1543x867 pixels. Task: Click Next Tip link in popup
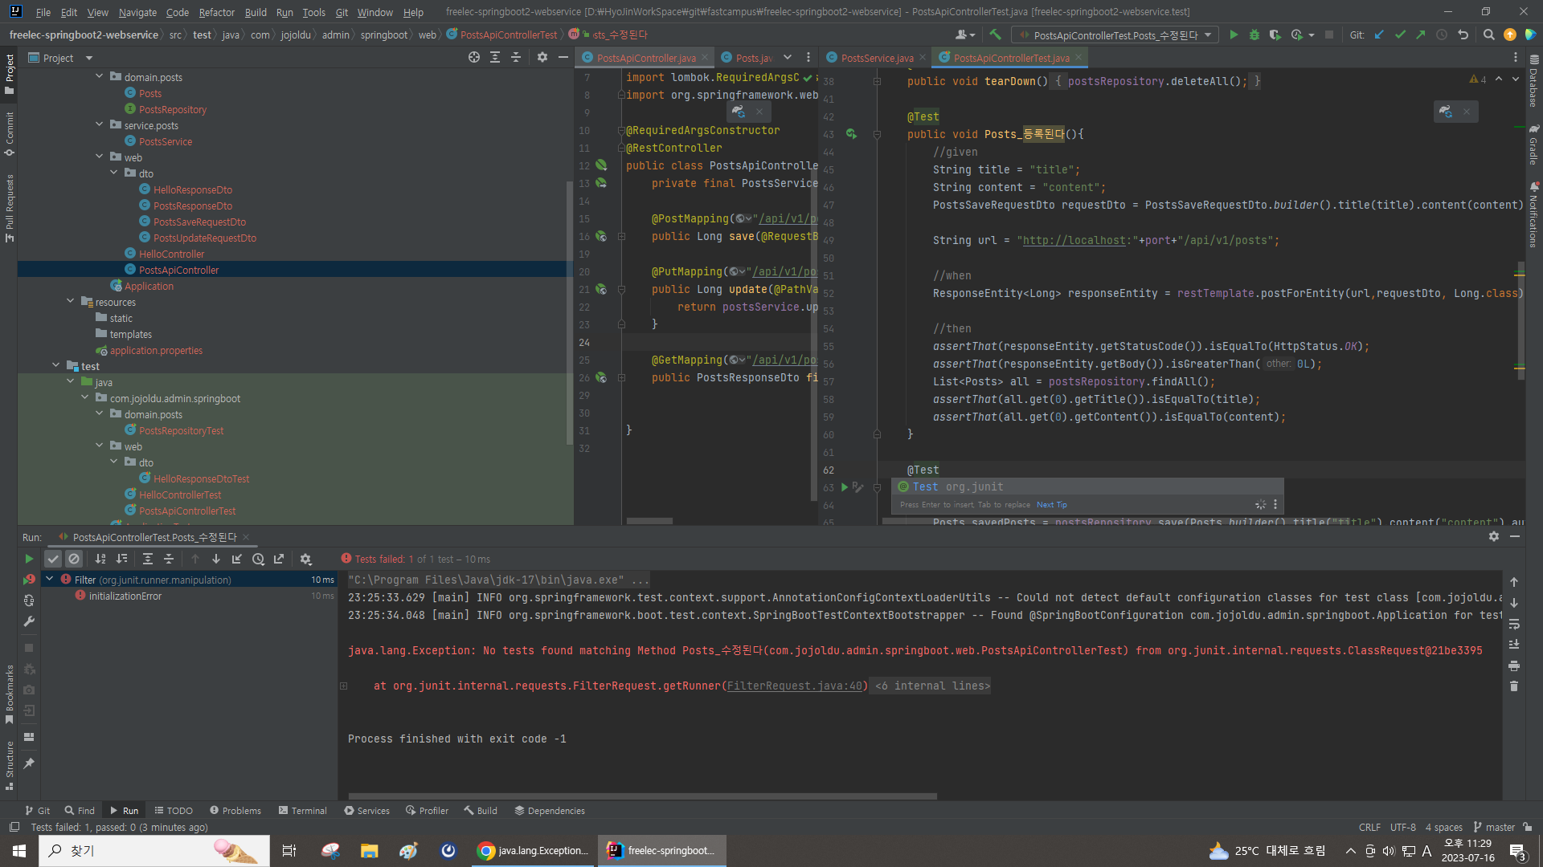coord(1051,505)
